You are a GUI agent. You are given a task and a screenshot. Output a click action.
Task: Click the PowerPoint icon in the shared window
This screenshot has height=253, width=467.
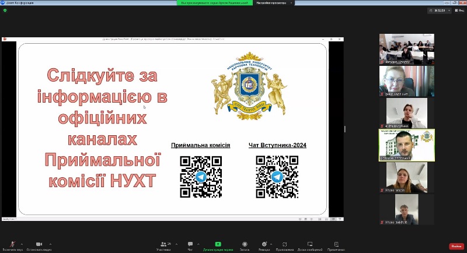pos(5,39)
